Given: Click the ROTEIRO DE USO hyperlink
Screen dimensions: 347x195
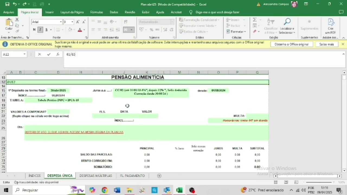Looking at the screenshot, I should 74,132.
